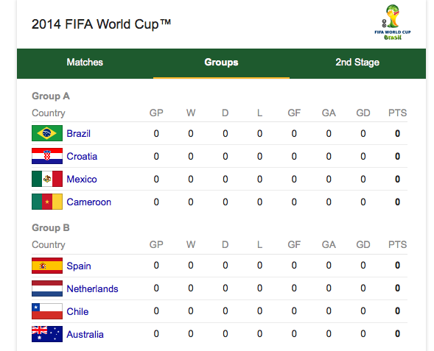Switch to the Matches tab
Screen dimensions: 434x351
pos(85,63)
